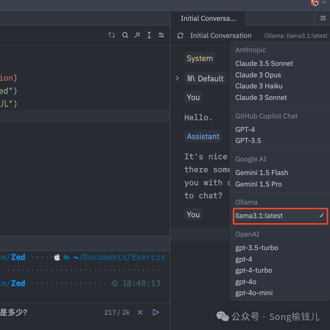Click the text cursor selection icon
Viewport: 330px width, 330px height.
coord(149,35)
